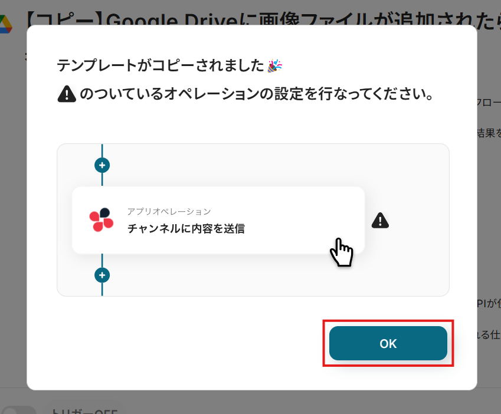This screenshot has width=501, height=414.
Task: Click the 結果を text behind the dialog
Action: 489,133
